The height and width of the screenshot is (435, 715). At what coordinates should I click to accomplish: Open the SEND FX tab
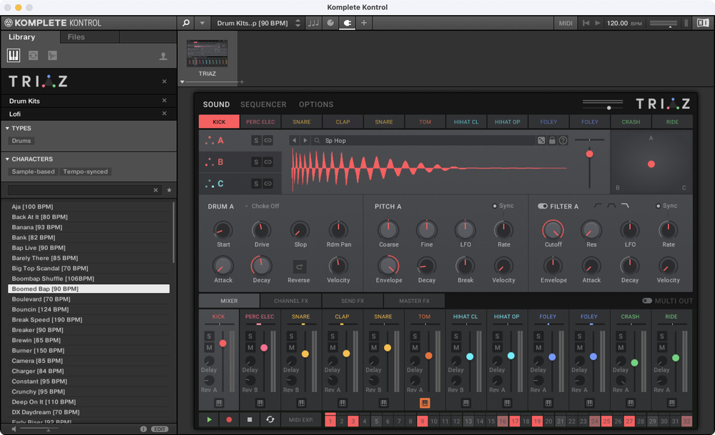tap(352, 301)
